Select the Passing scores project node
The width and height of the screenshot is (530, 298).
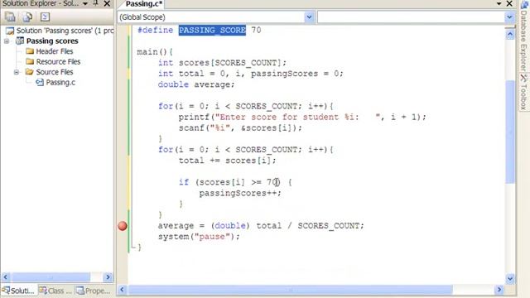point(52,41)
